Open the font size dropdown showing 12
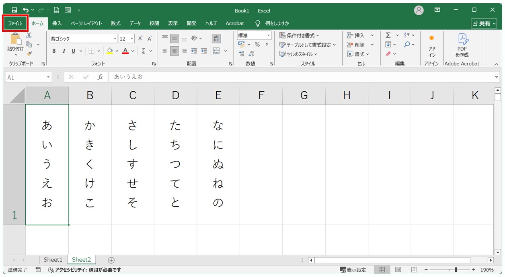Image resolution: width=505 pixels, height=277 pixels. point(132,39)
